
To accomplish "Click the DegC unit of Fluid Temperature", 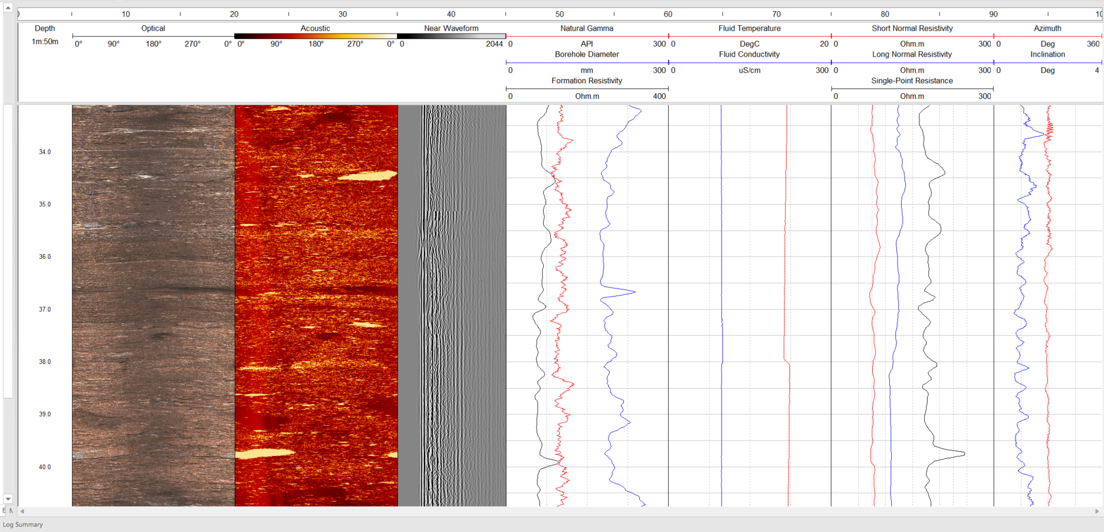I will click(750, 44).
